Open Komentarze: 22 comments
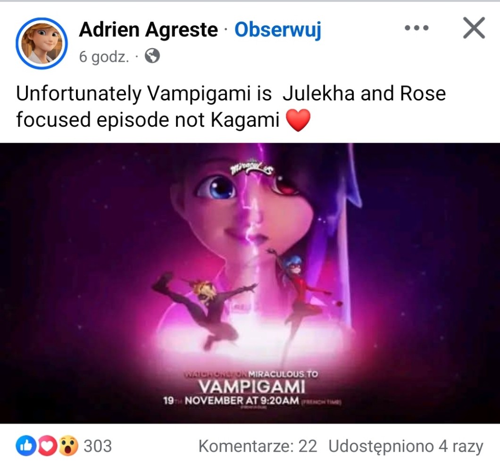The height and width of the screenshot is (469, 500). coord(258,446)
